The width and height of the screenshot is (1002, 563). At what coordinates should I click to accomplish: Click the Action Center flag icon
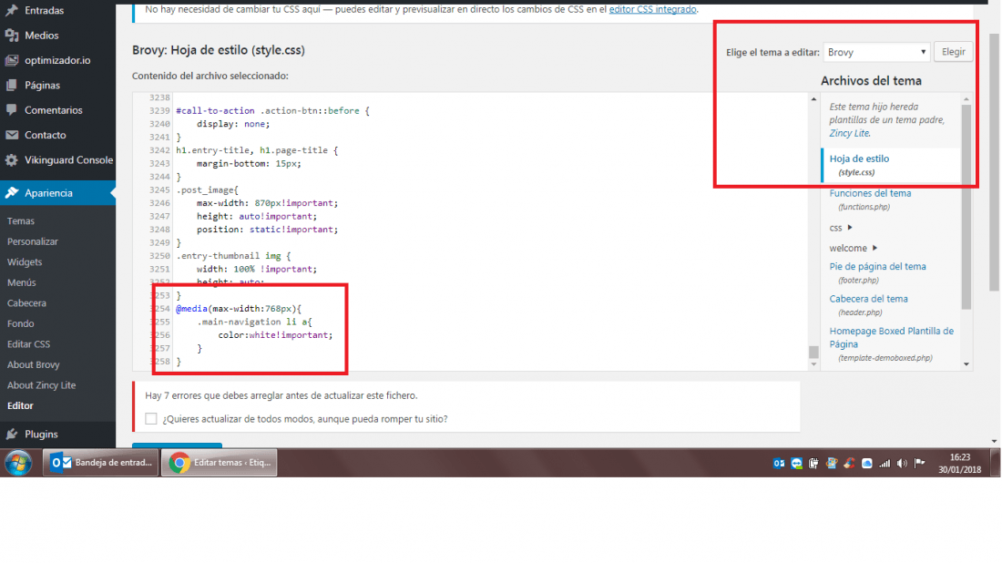coord(920,464)
